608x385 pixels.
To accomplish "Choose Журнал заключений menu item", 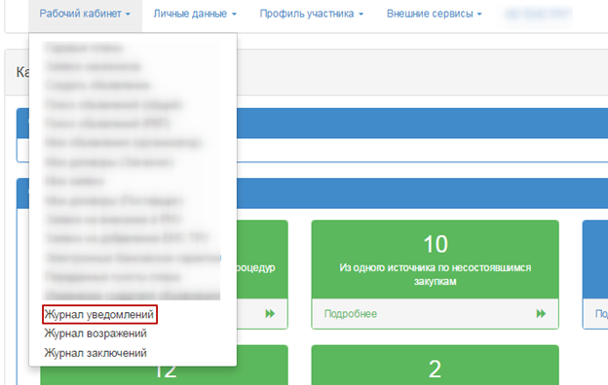I will [x=95, y=353].
